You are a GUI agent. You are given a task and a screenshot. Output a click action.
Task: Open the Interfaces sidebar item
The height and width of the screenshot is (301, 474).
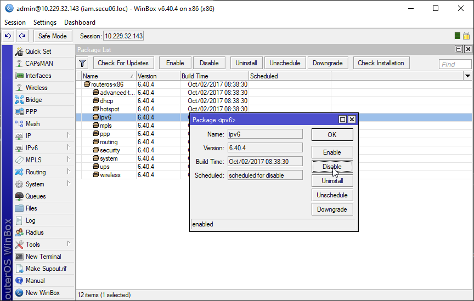point(38,76)
